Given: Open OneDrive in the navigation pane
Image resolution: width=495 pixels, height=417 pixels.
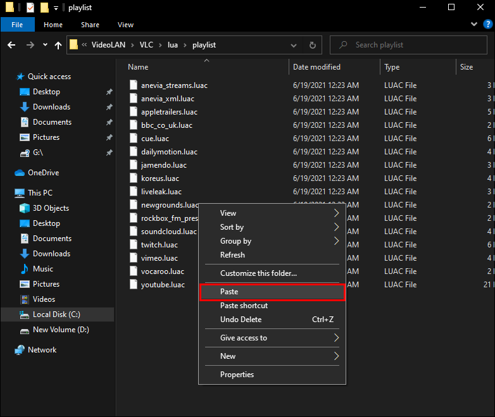Looking at the screenshot, I should click(43, 173).
